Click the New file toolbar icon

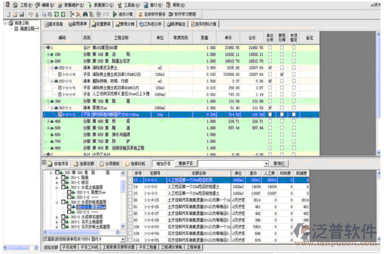click(x=8, y=15)
